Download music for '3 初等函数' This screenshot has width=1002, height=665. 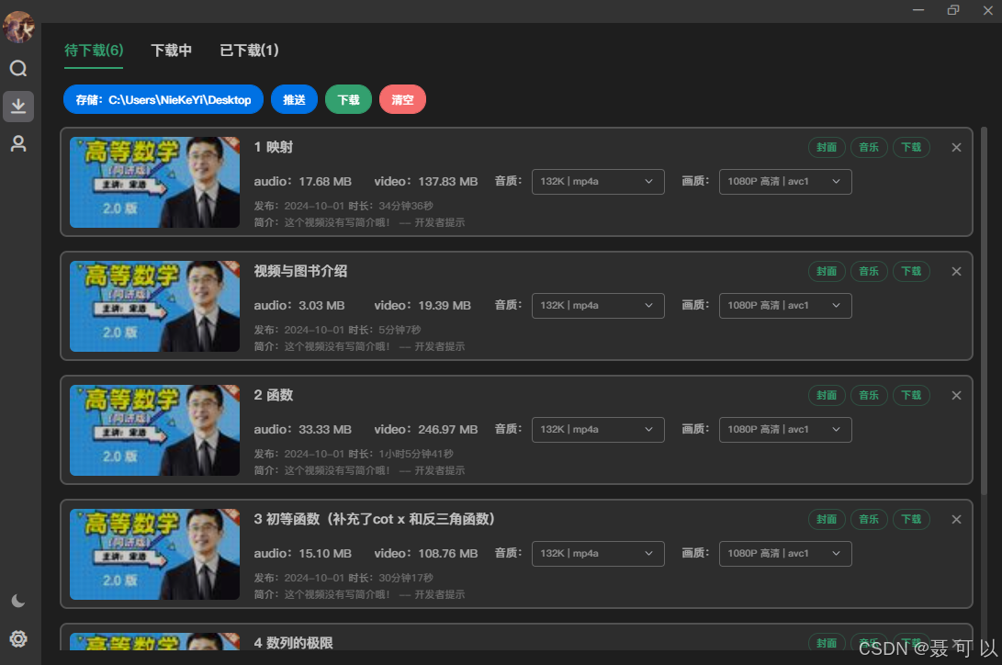point(869,519)
